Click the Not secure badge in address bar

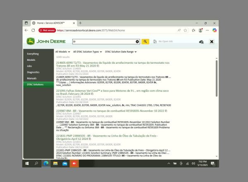pos(47,30)
